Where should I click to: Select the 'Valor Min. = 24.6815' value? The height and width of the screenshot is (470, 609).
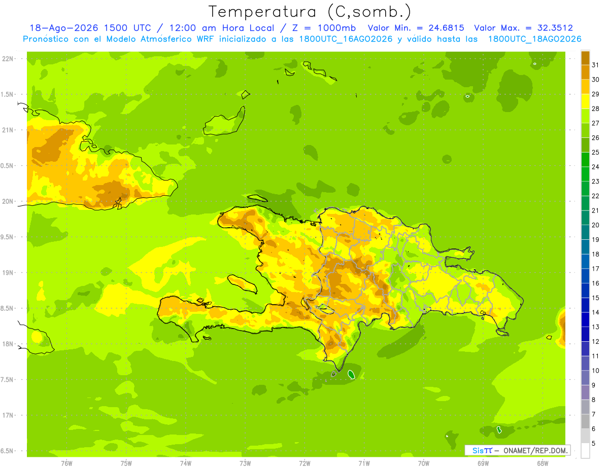pos(416,28)
